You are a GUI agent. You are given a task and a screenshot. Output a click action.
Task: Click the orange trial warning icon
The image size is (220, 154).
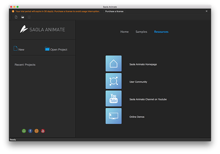(x=13, y=11)
